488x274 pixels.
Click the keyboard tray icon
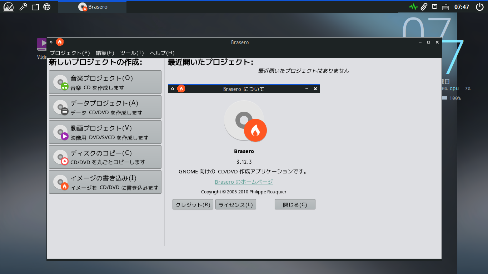tap(445, 7)
